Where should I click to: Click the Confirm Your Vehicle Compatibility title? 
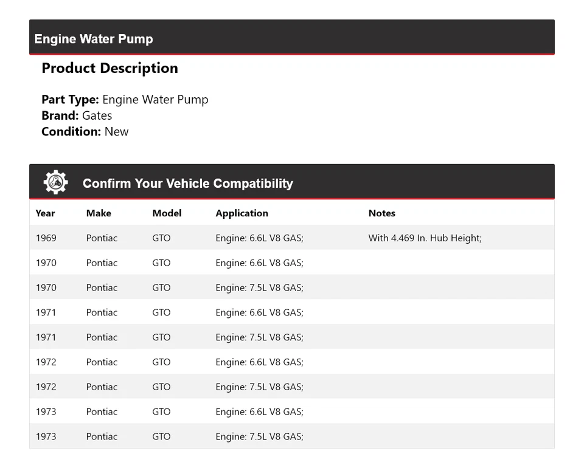pyautogui.click(x=187, y=183)
